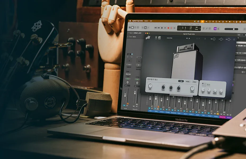The height and width of the screenshot is (159, 246).
Task: Expand the Region inspector disclosure triangle
Action: (128, 33)
